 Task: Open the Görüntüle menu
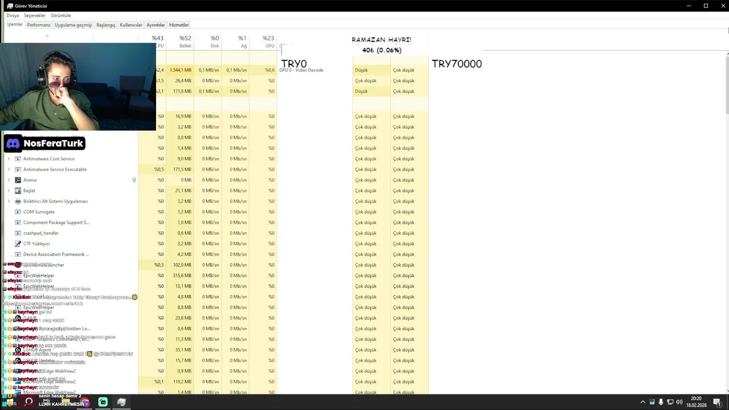click(x=61, y=15)
